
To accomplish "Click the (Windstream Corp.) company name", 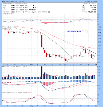I will pyautogui.click(x=12, y=2).
